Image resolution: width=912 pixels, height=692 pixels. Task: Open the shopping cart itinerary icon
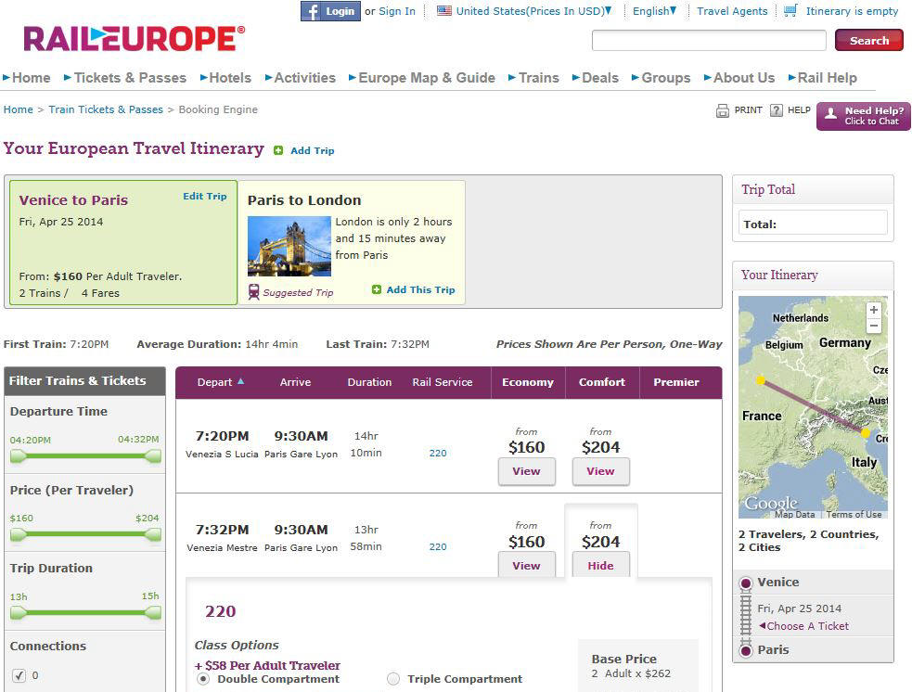[x=790, y=10]
